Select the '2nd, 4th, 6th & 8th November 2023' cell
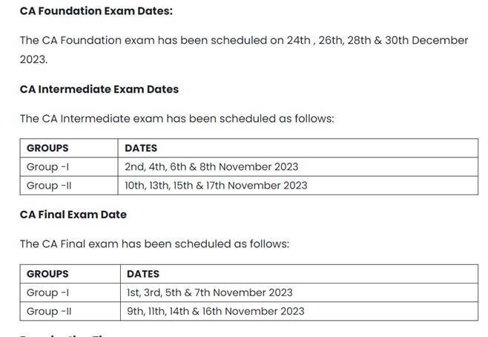The height and width of the screenshot is (337, 488). click(x=211, y=167)
